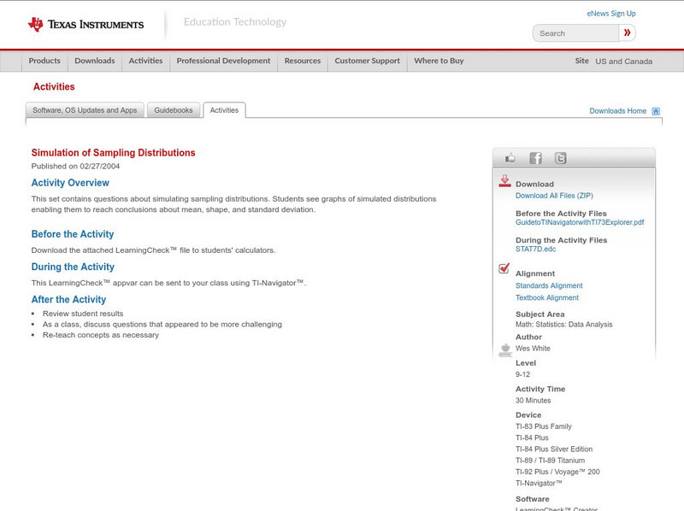The width and height of the screenshot is (684, 511).
Task: Open the Activities nav menu
Action: [x=145, y=61]
